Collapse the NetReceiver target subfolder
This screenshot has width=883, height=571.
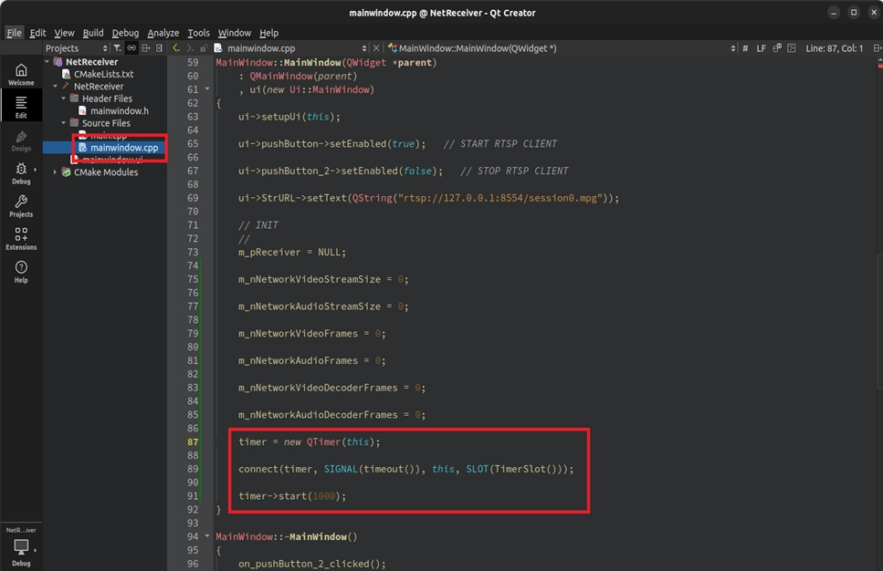55,86
